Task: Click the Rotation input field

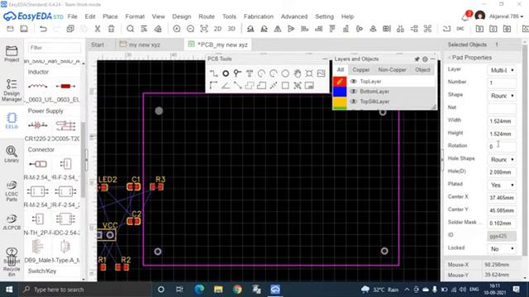Action: 502,147
